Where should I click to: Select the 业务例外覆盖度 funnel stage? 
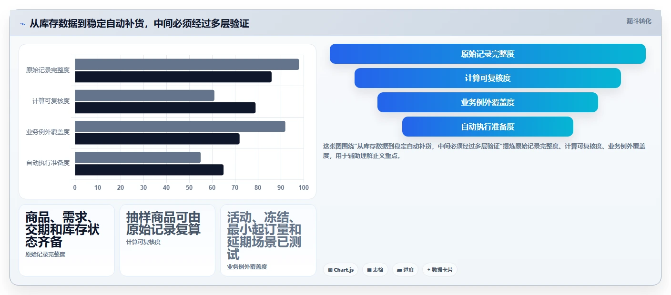pyautogui.click(x=488, y=102)
